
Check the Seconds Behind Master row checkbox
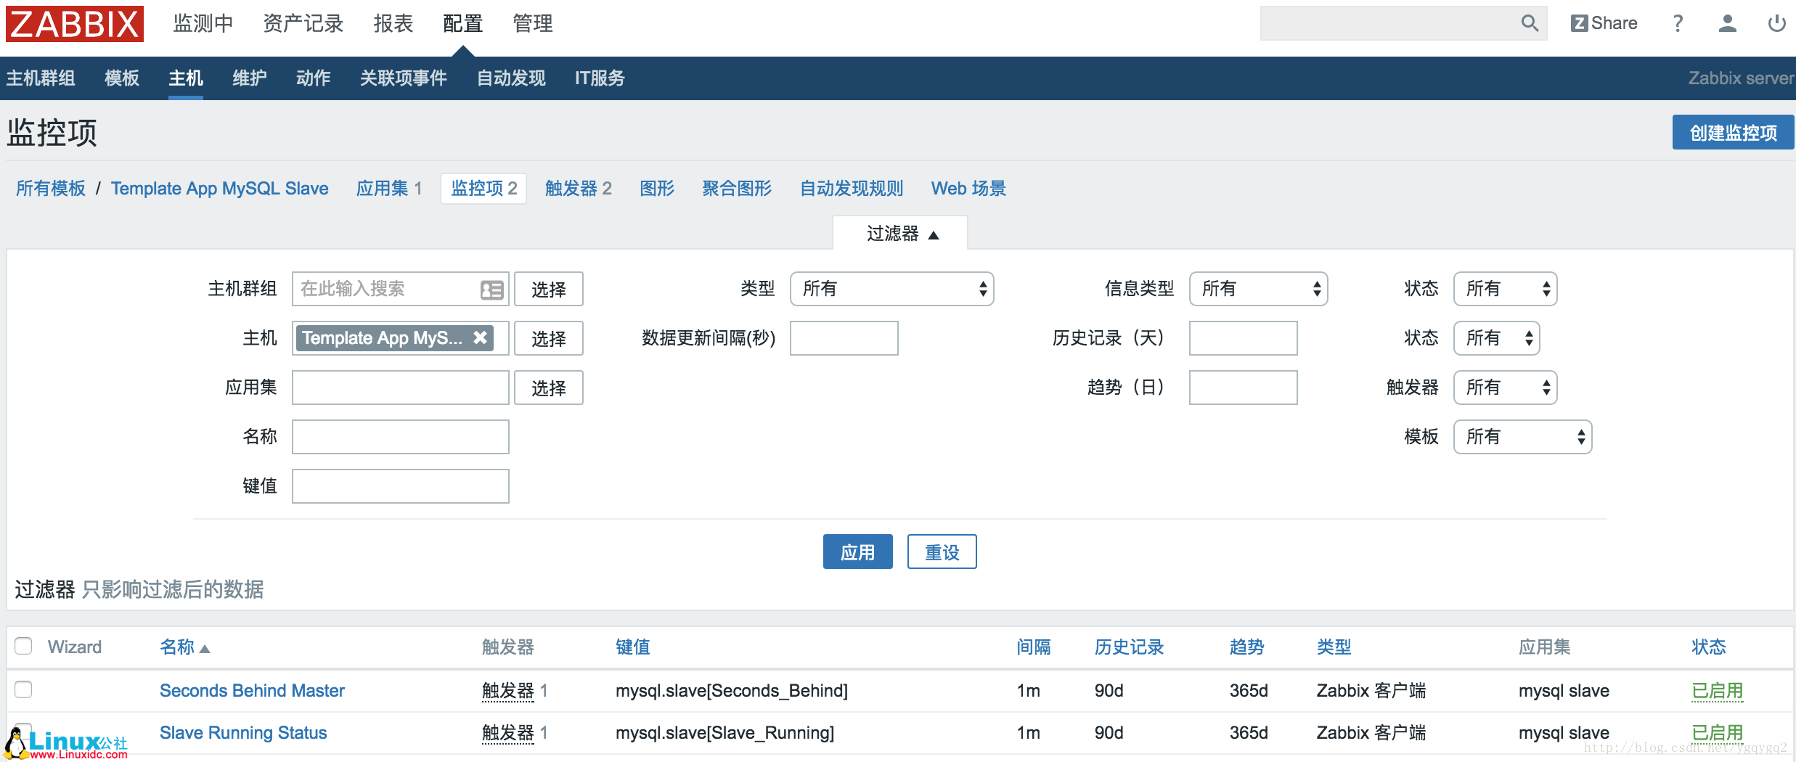click(23, 689)
